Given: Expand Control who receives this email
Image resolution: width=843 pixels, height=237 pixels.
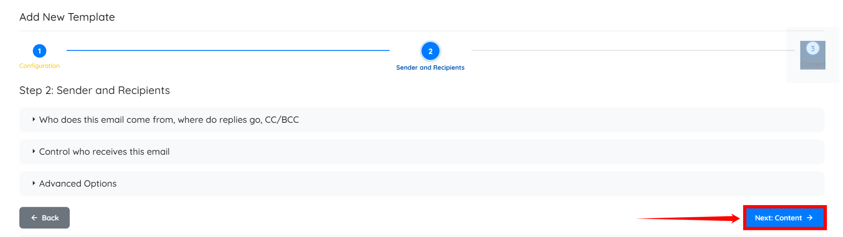Looking at the screenshot, I should tap(104, 152).
